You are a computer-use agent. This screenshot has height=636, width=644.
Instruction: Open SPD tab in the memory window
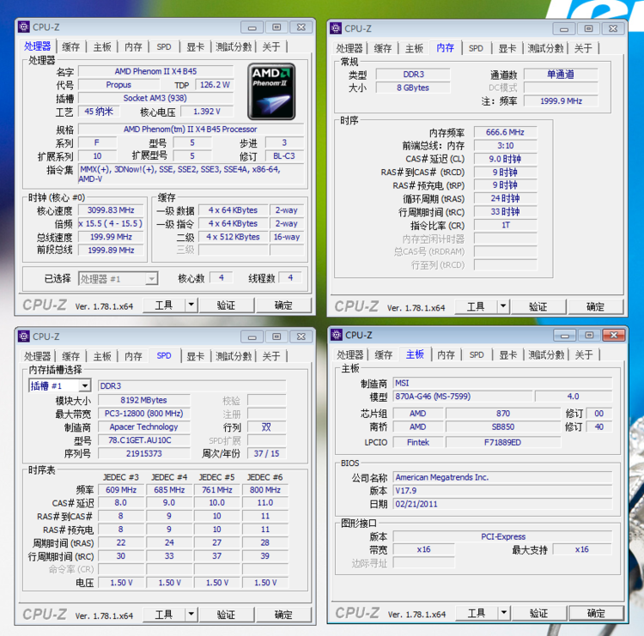point(476,48)
